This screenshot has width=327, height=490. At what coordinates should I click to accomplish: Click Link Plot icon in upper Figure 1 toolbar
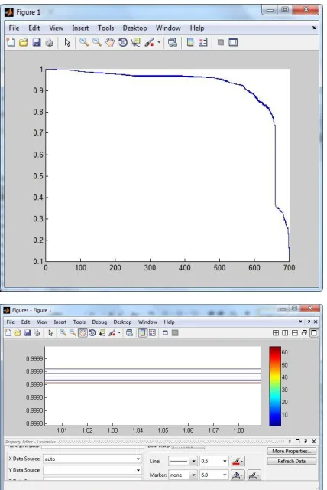point(173,42)
